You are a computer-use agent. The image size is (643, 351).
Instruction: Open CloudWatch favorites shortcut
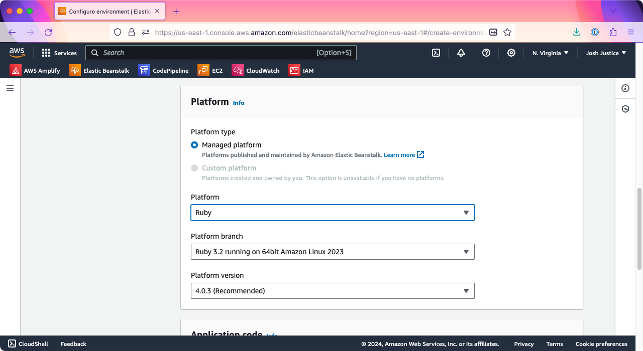(255, 71)
